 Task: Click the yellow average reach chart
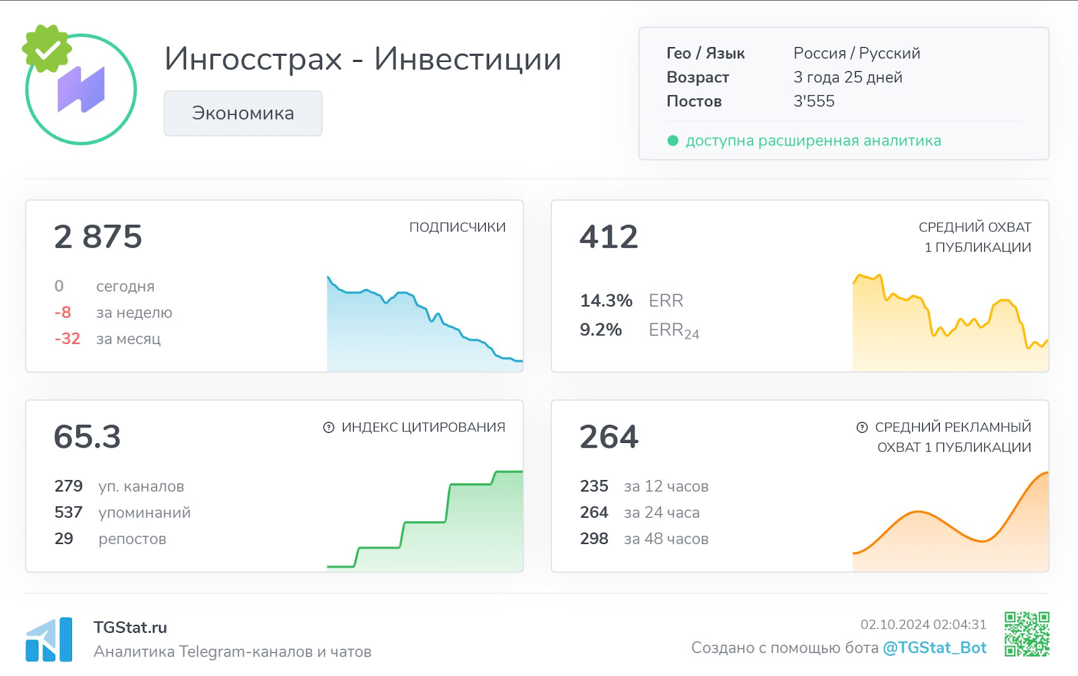[951, 322]
